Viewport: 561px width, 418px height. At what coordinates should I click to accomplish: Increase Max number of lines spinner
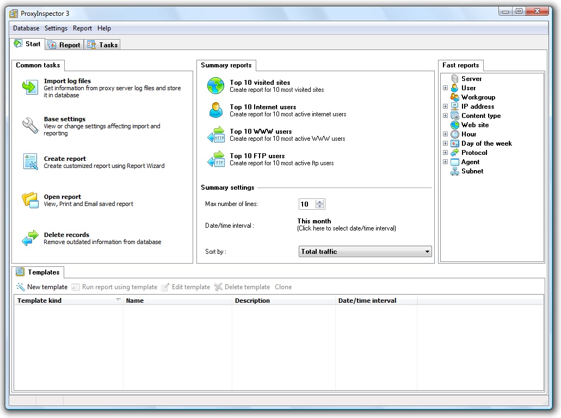320,202
